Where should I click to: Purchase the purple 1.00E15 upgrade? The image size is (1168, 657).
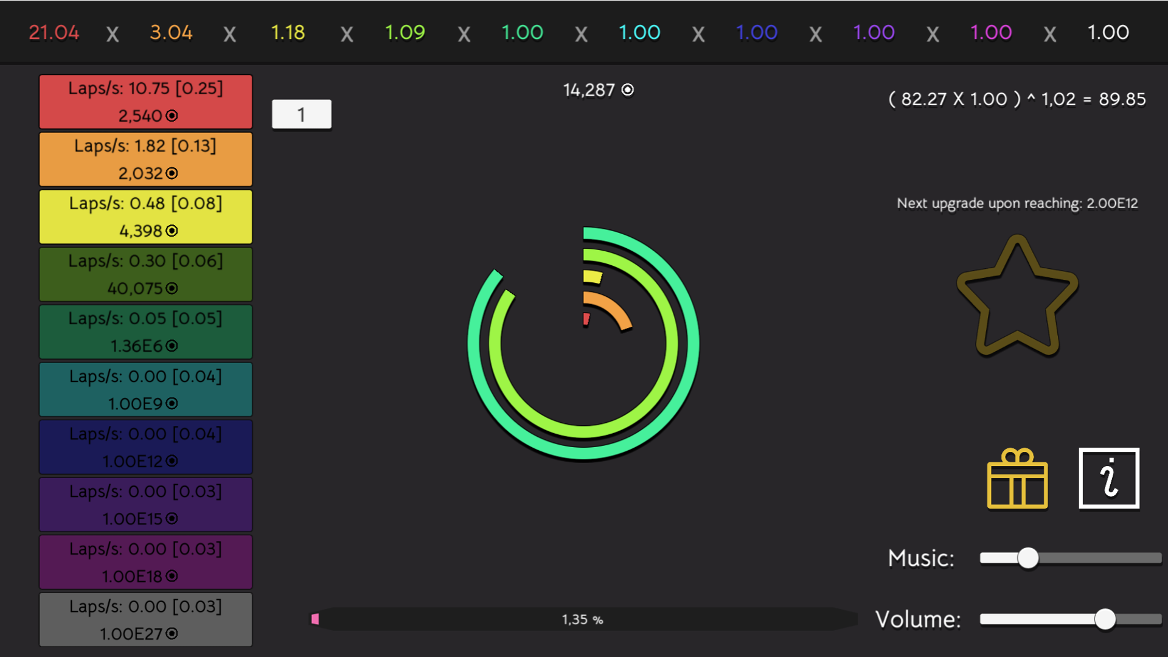(145, 504)
